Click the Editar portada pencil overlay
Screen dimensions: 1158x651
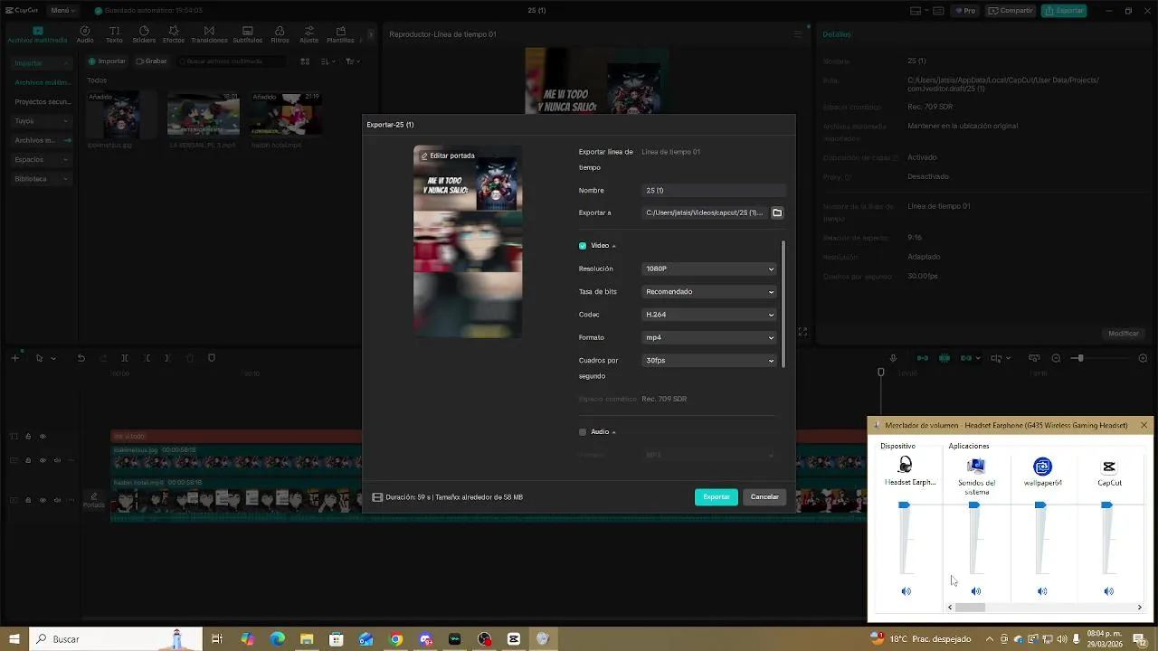point(448,156)
